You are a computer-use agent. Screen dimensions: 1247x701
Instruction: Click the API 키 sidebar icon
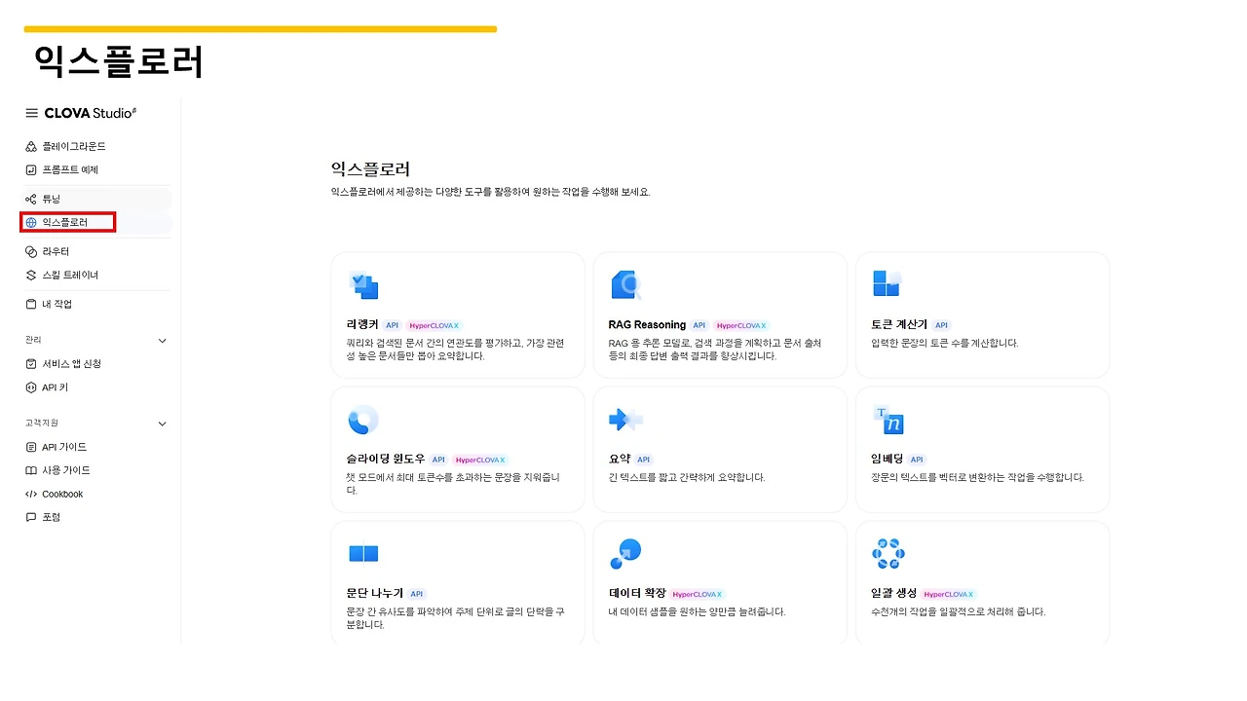pos(30,387)
